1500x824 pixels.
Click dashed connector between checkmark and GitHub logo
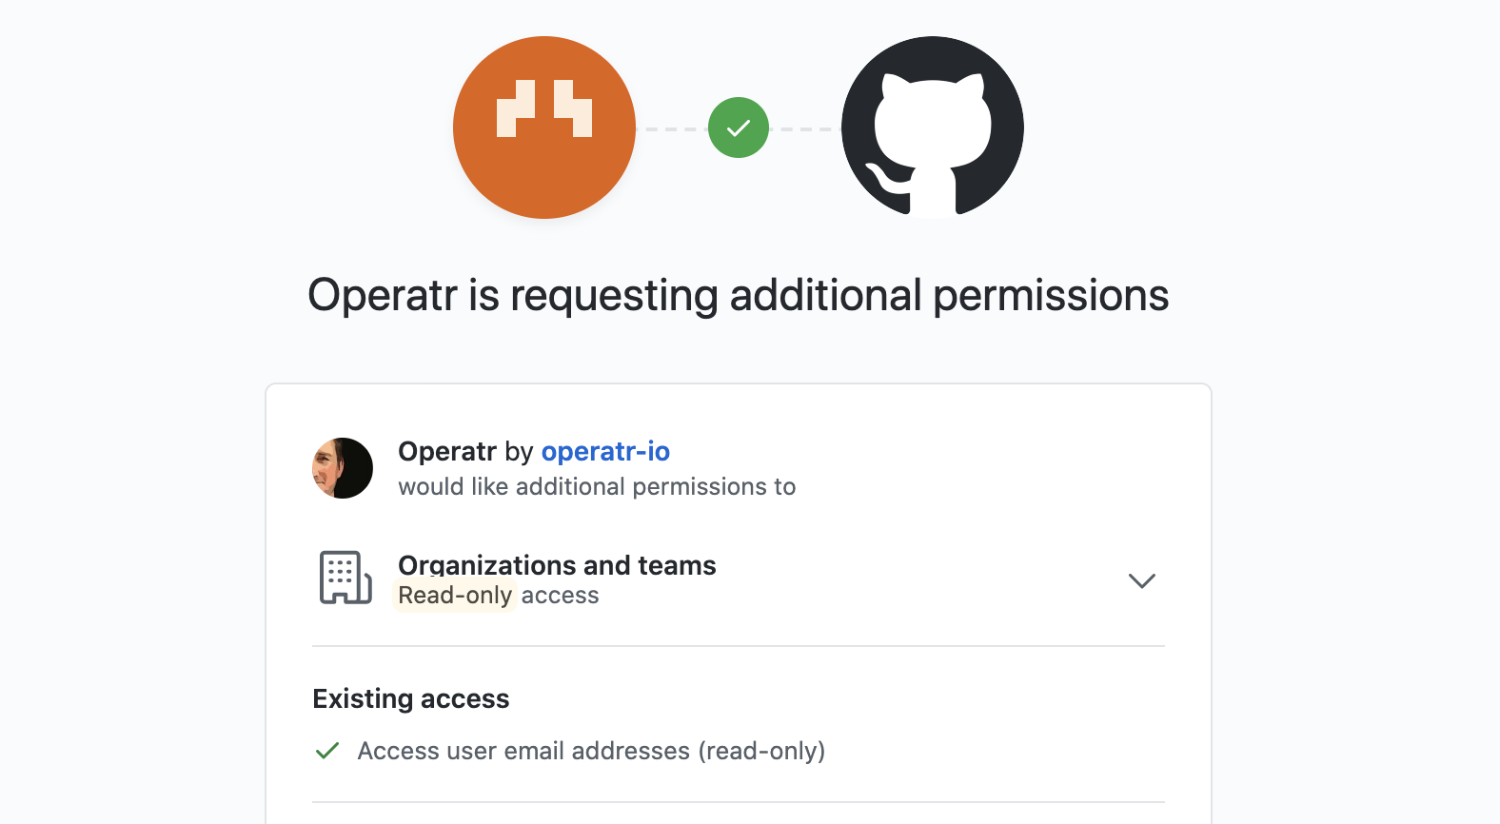[x=805, y=128]
